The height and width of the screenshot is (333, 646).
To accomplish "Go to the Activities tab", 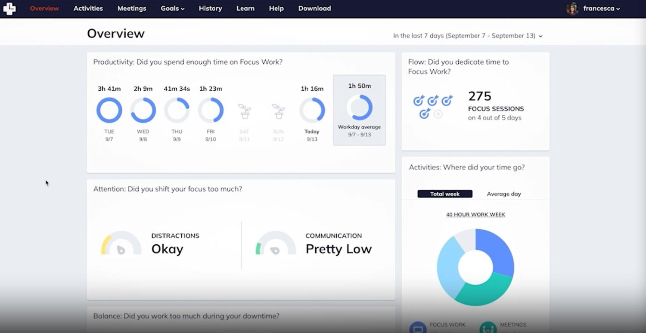I will click(x=88, y=9).
